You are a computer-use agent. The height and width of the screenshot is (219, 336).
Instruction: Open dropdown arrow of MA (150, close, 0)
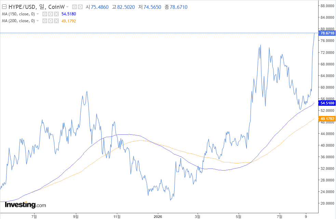[x=38, y=14]
